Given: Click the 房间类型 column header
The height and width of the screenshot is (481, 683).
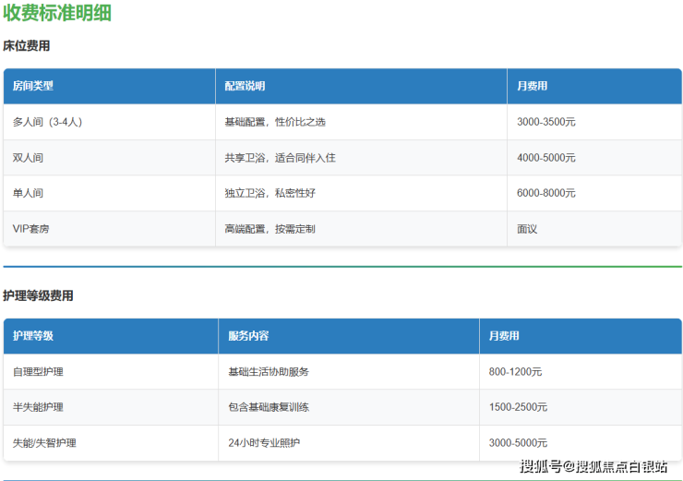Looking at the screenshot, I should coord(33,86).
